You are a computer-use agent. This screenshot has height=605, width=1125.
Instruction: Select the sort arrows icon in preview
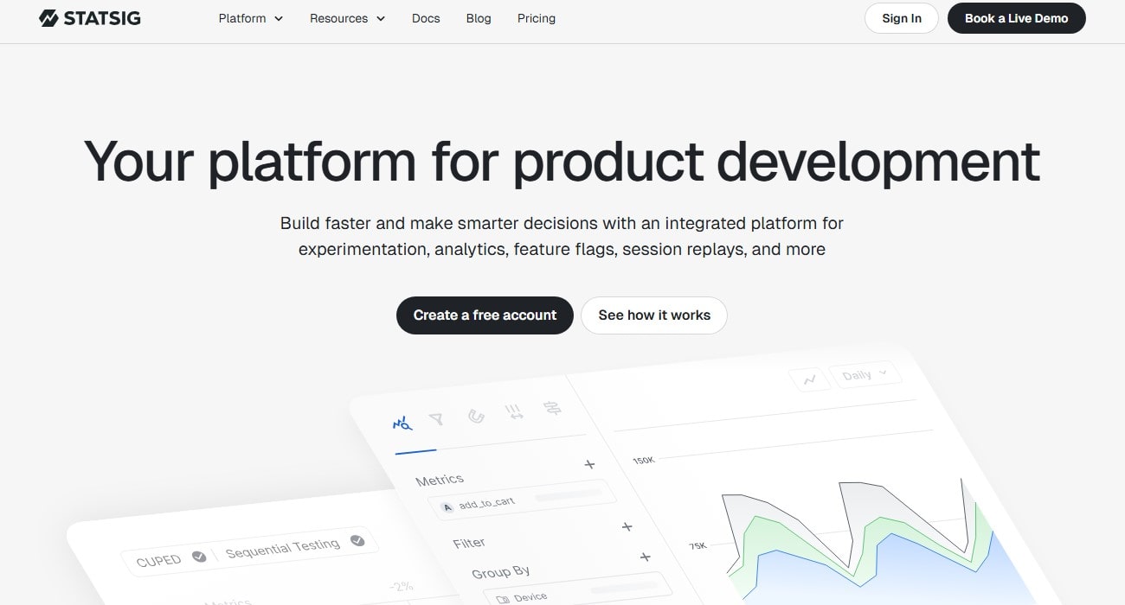514,411
